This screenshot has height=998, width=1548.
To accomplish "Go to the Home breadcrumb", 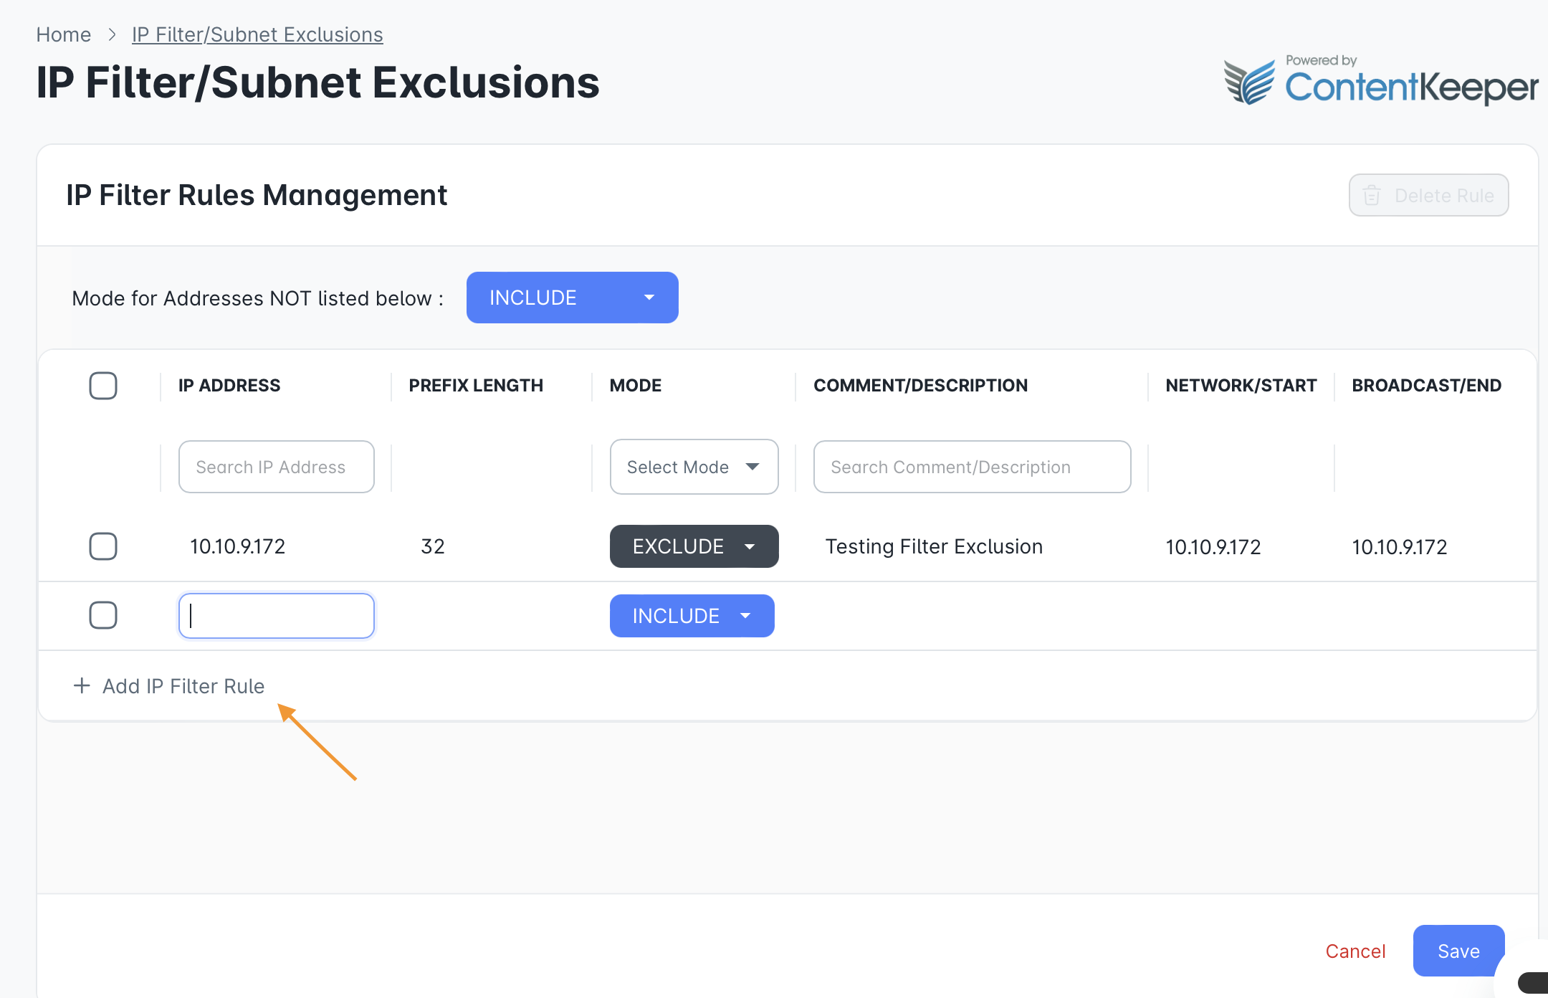I will tap(64, 34).
